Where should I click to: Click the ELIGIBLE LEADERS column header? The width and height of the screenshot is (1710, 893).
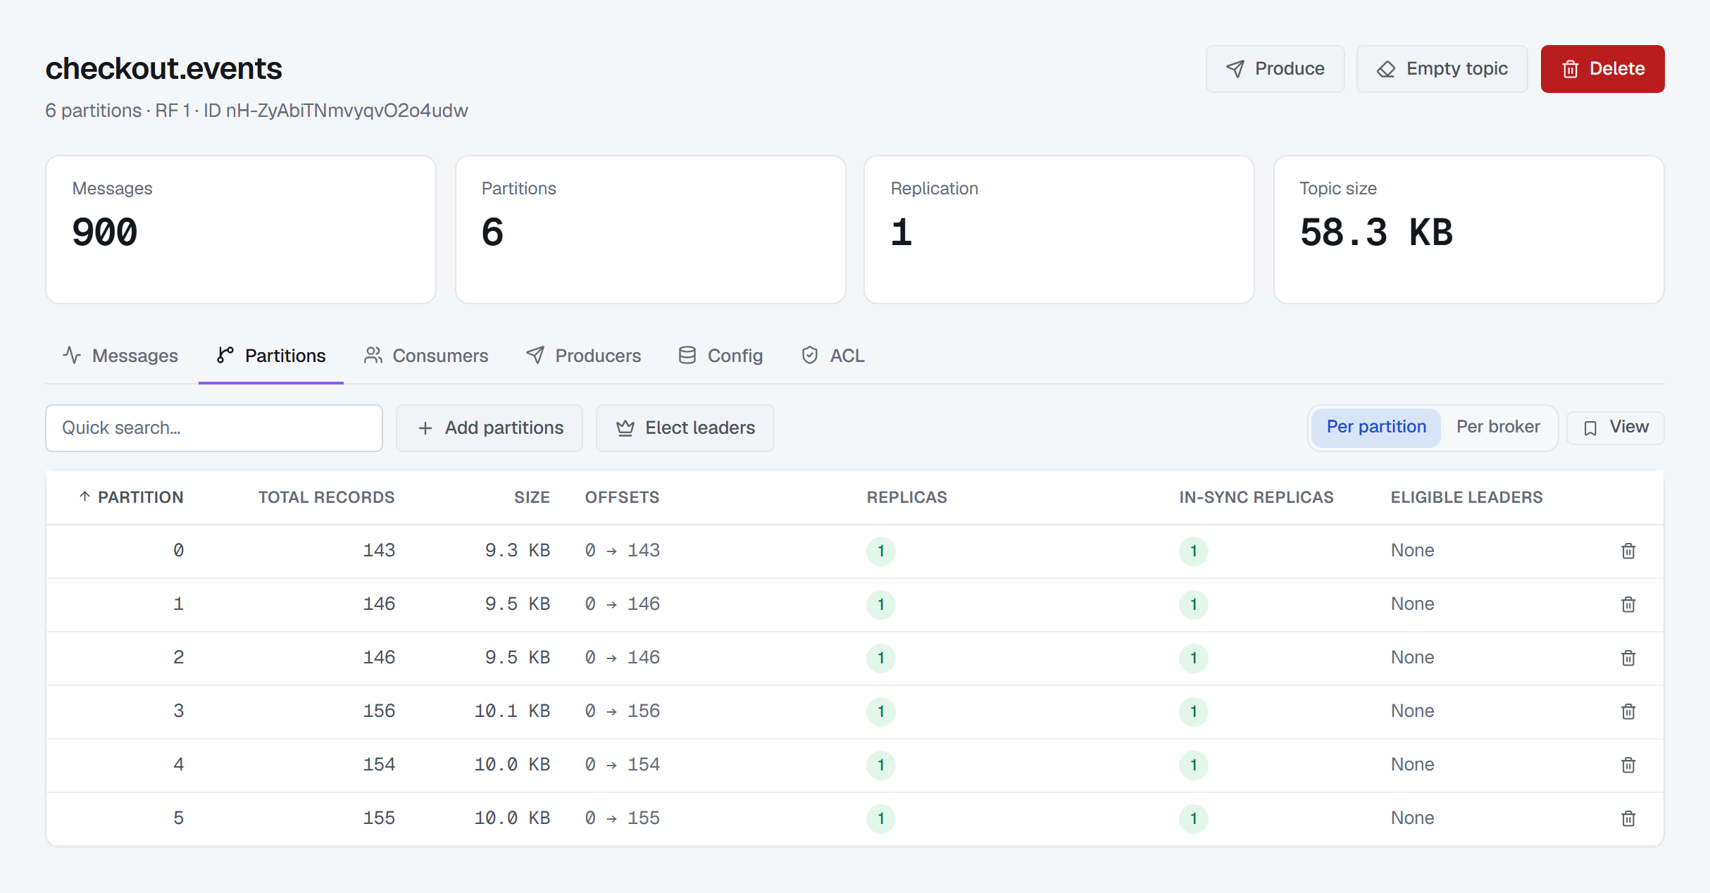[1466, 497]
